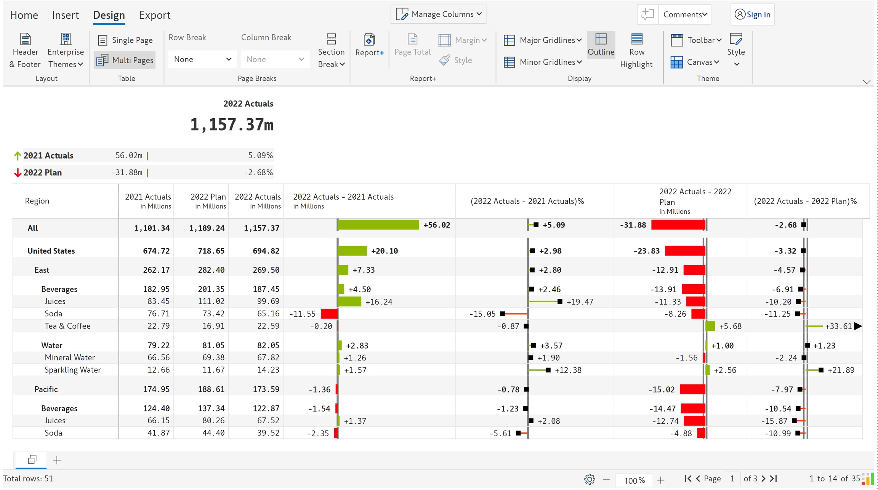Image resolution: width=878 pixels, height=490 pixels.
Task: Select Multi Pages table mode
Action: (x=125, y=60)
